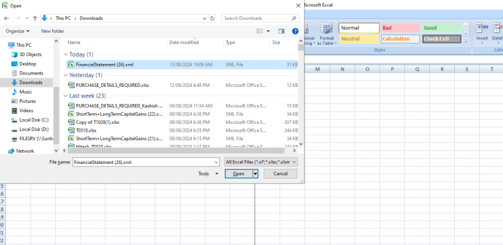Open 3D Objects folder in sidebar
503x245 pixels.
(30, 55)
